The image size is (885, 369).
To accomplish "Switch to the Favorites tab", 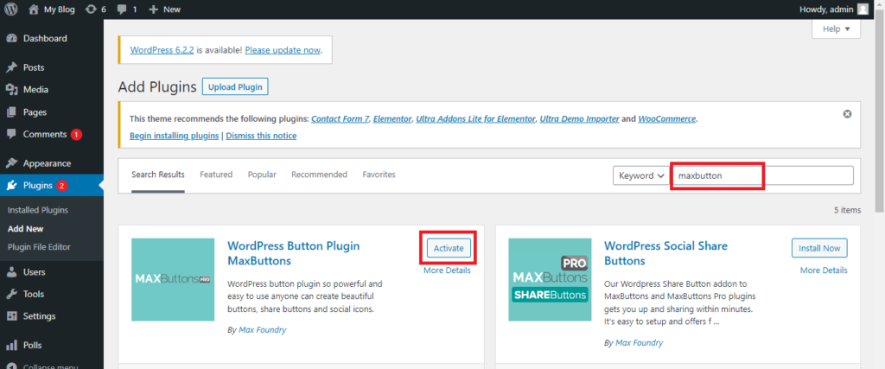I will coord(379,175).
